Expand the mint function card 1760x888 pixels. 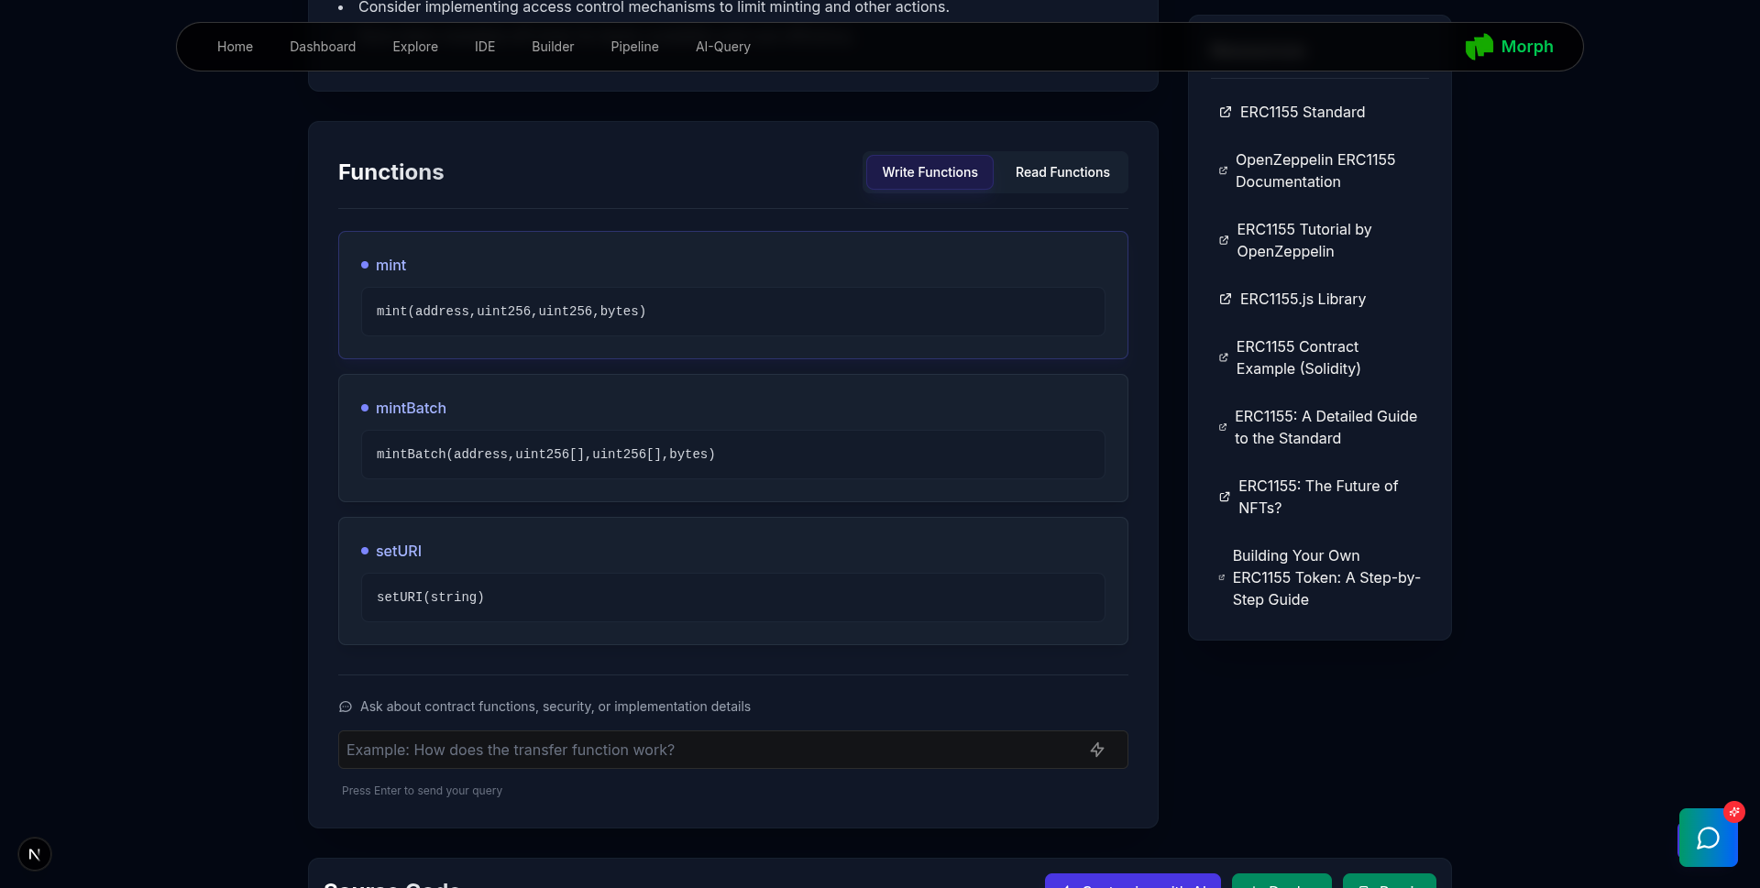pos(391,265)
